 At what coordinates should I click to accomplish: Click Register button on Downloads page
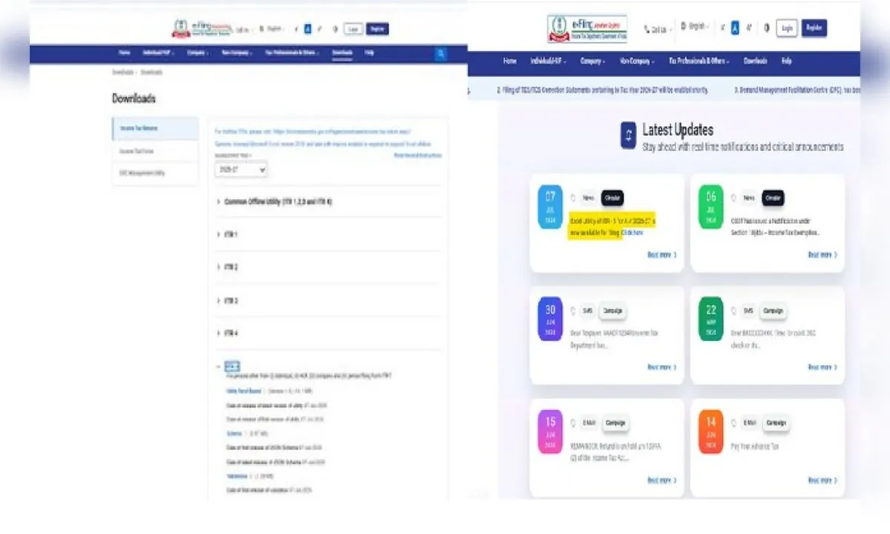point(378,29)
